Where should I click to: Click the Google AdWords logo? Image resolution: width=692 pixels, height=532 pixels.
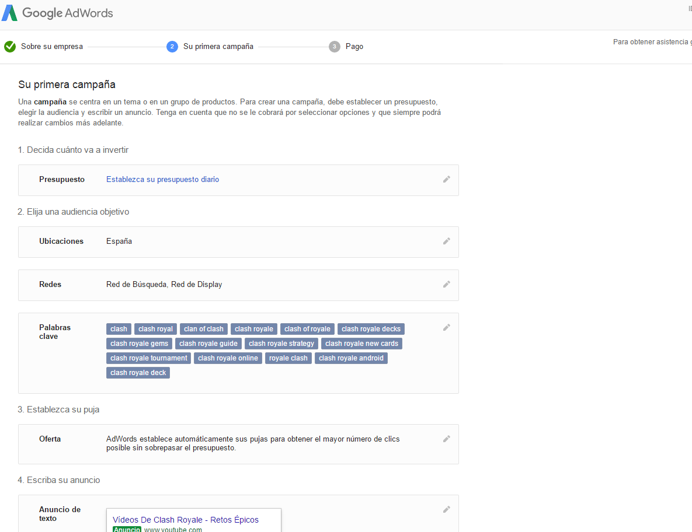pyautogui.click(x=57, y=13)
